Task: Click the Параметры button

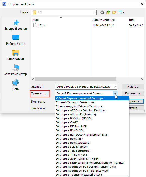Action: [133, 93]
